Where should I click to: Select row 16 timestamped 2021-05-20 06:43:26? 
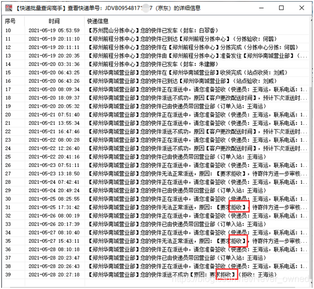(x=155, y=81)
